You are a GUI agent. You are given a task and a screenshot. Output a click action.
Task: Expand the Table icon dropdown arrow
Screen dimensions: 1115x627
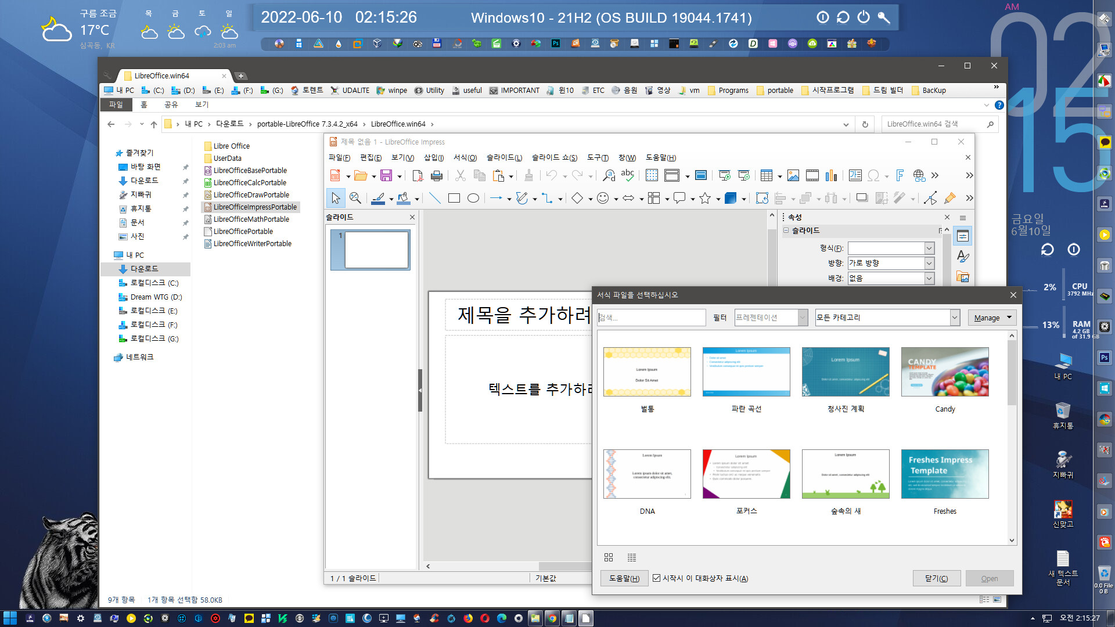[780, 176]
